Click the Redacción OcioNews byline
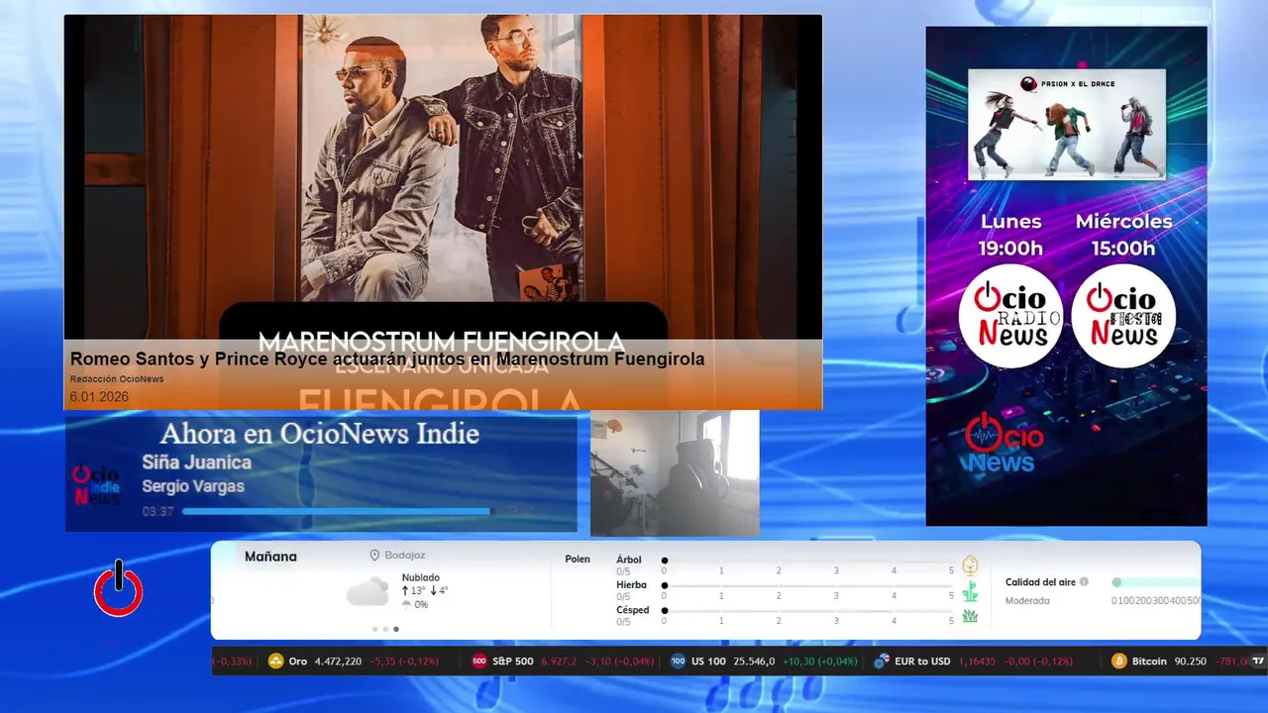This screenshot has height=713, width=1268. coord(117,379)
